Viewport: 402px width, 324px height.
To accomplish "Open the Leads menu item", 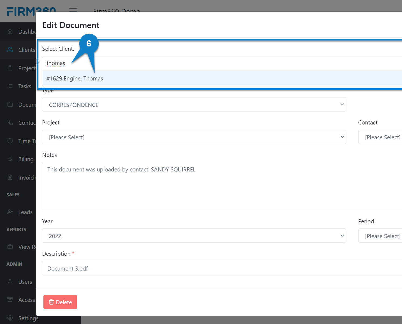I will (10, 212).
